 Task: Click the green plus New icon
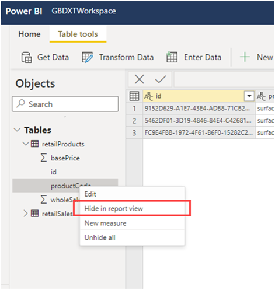[x=245, y=57]
